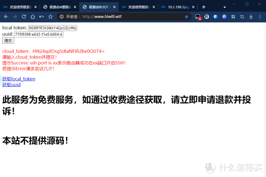Open the 获取local_token link
266x177 pixels.
(19, 79)
